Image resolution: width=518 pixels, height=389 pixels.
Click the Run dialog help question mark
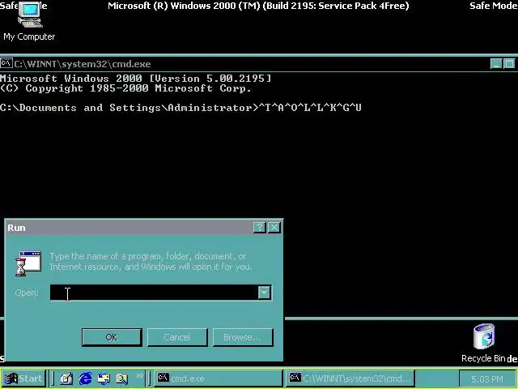click(259, 227)
